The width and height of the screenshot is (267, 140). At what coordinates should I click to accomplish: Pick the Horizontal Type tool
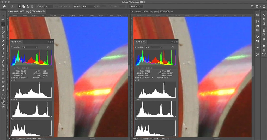pyautogui.click(x=3, y=57)
